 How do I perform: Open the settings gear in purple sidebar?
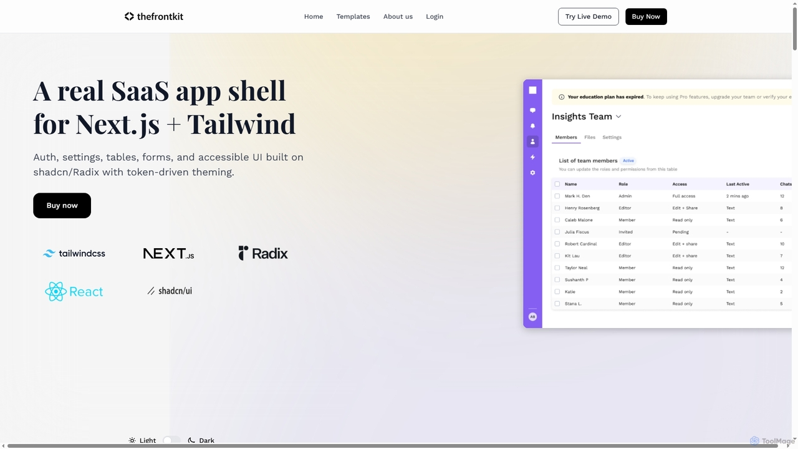point(532,173)
